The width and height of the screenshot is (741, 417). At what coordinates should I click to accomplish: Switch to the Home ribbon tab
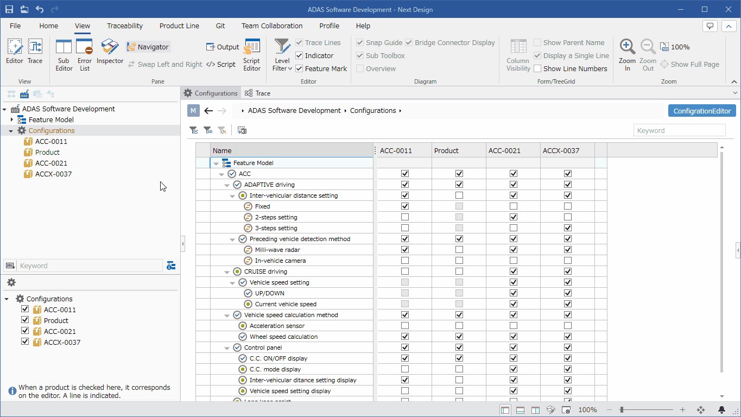48,26
